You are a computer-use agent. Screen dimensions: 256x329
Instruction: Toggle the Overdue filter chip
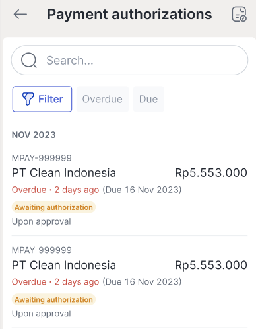coord(102,99)
